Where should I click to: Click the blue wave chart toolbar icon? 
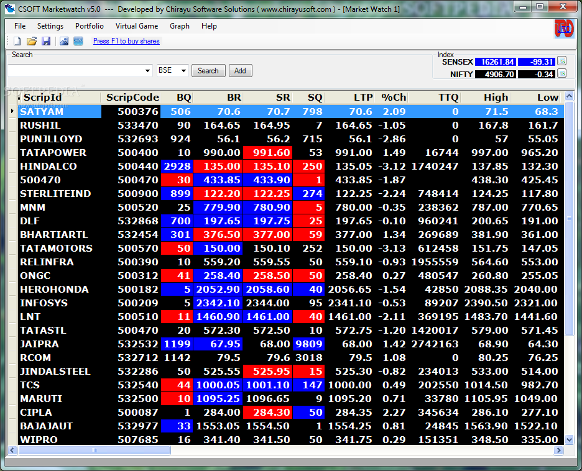tap(78, 41)
